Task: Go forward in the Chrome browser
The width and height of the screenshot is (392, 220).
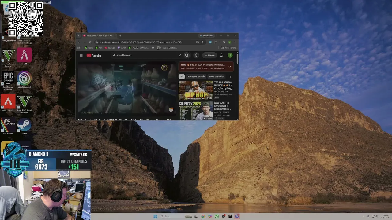Action: [x=85, y=42]
